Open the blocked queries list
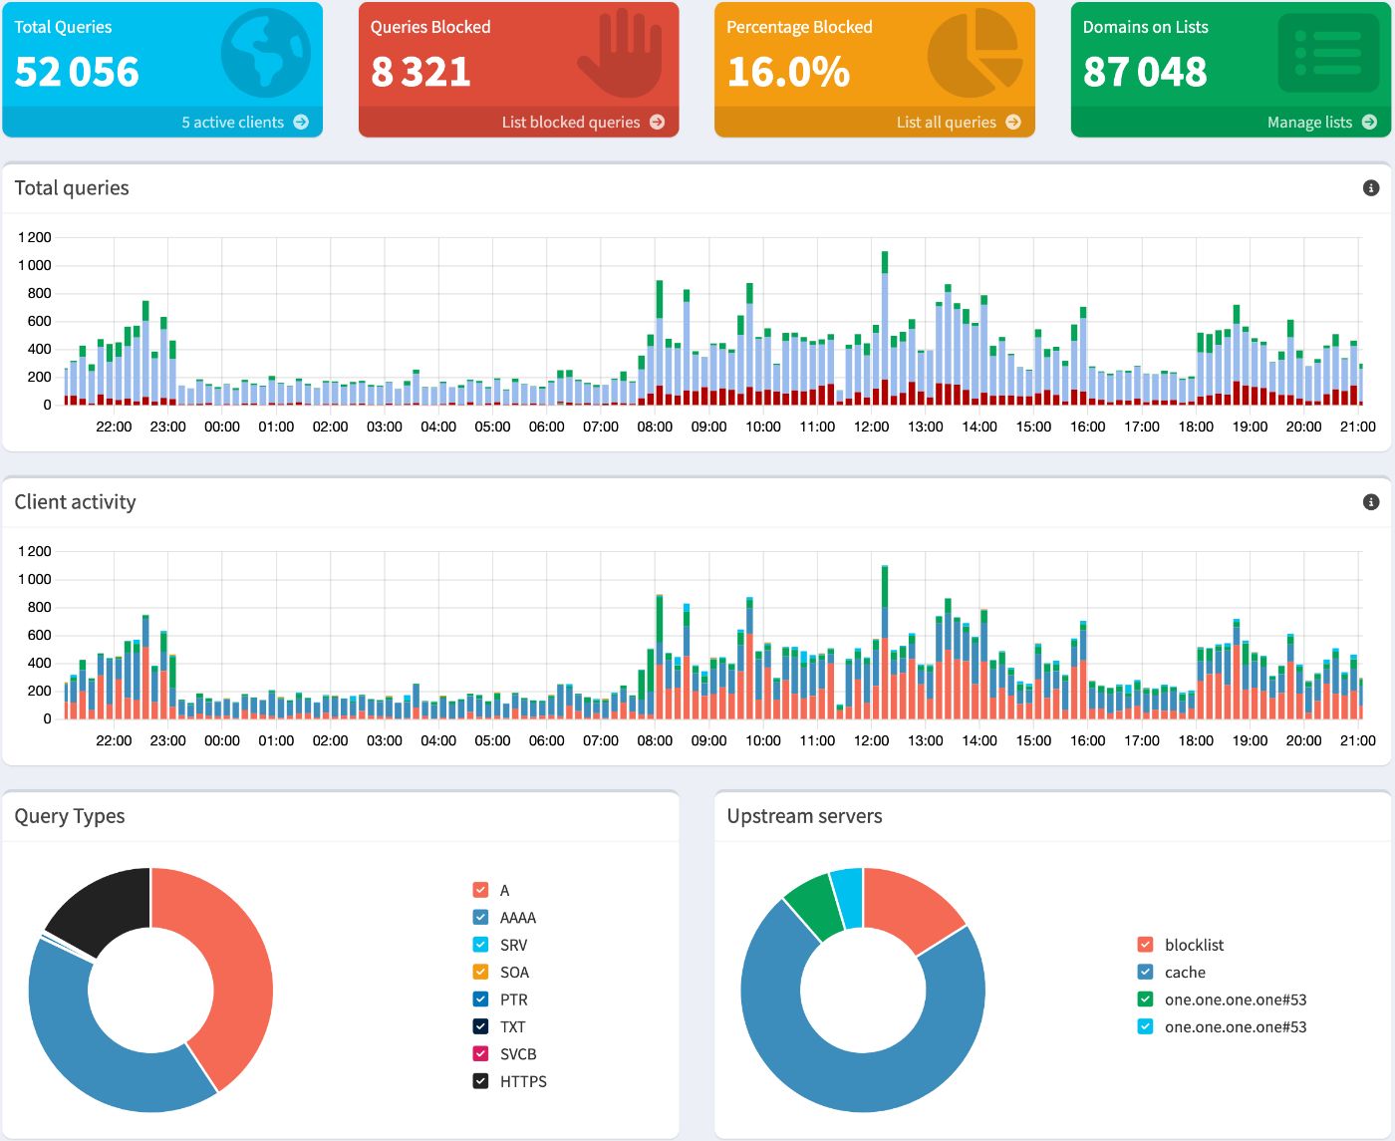 571,122
